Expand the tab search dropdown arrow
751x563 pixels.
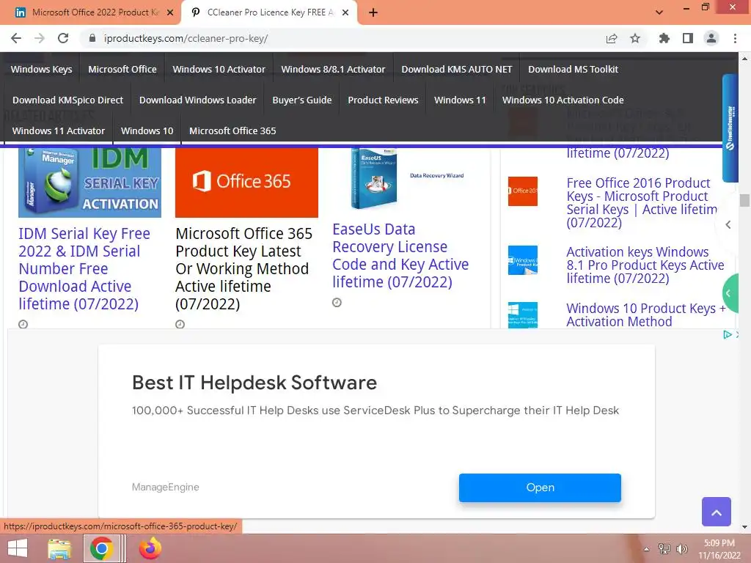[x=659, y=12]
